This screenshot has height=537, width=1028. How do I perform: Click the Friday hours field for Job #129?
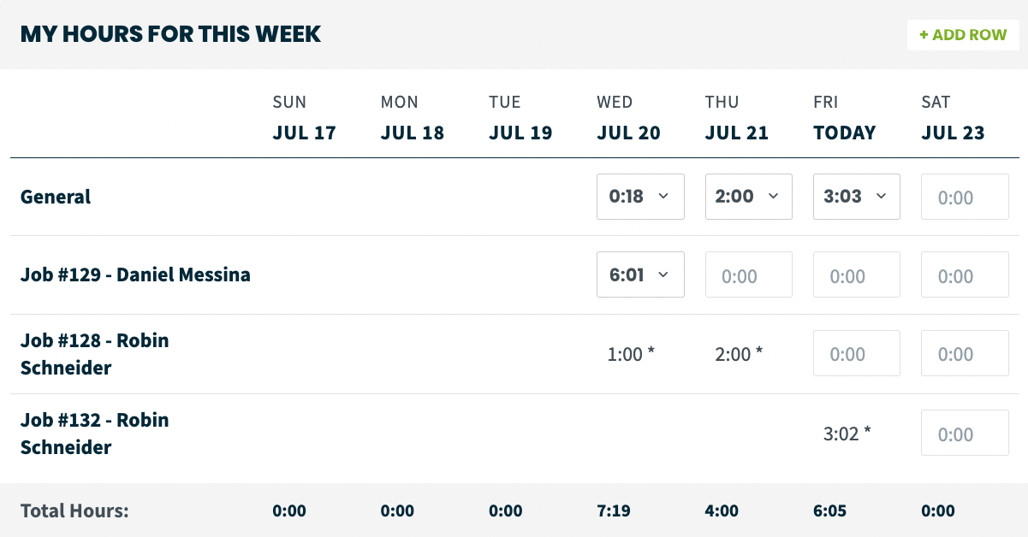coord(857,274)
